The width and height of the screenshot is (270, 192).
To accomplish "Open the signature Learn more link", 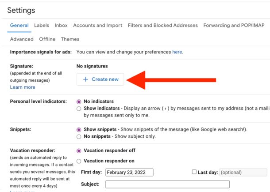I will 23,87.
